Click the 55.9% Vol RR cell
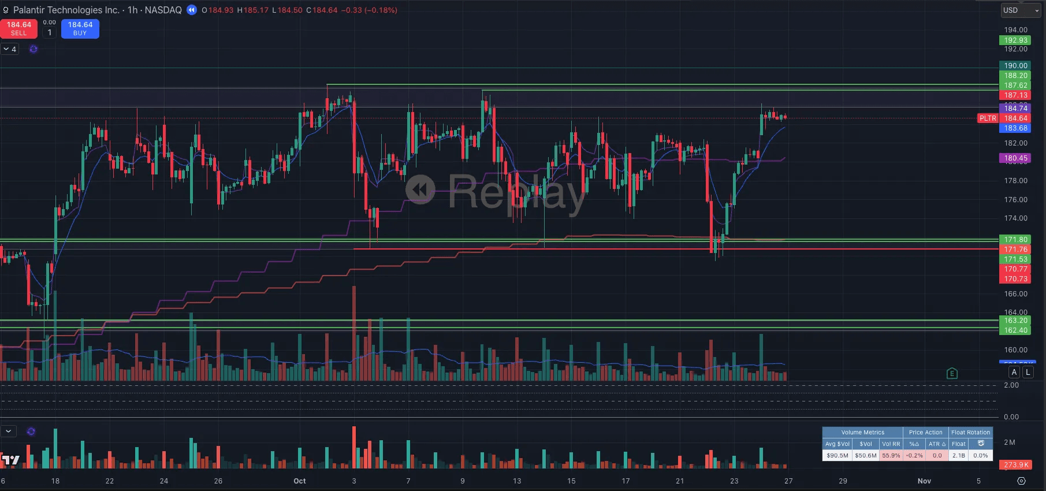The height and width of the screenshot is (491, 1046). click(891, 455)
